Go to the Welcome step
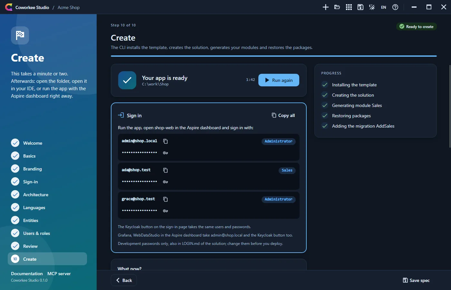The image size is (451, 290). coord(47,143)
